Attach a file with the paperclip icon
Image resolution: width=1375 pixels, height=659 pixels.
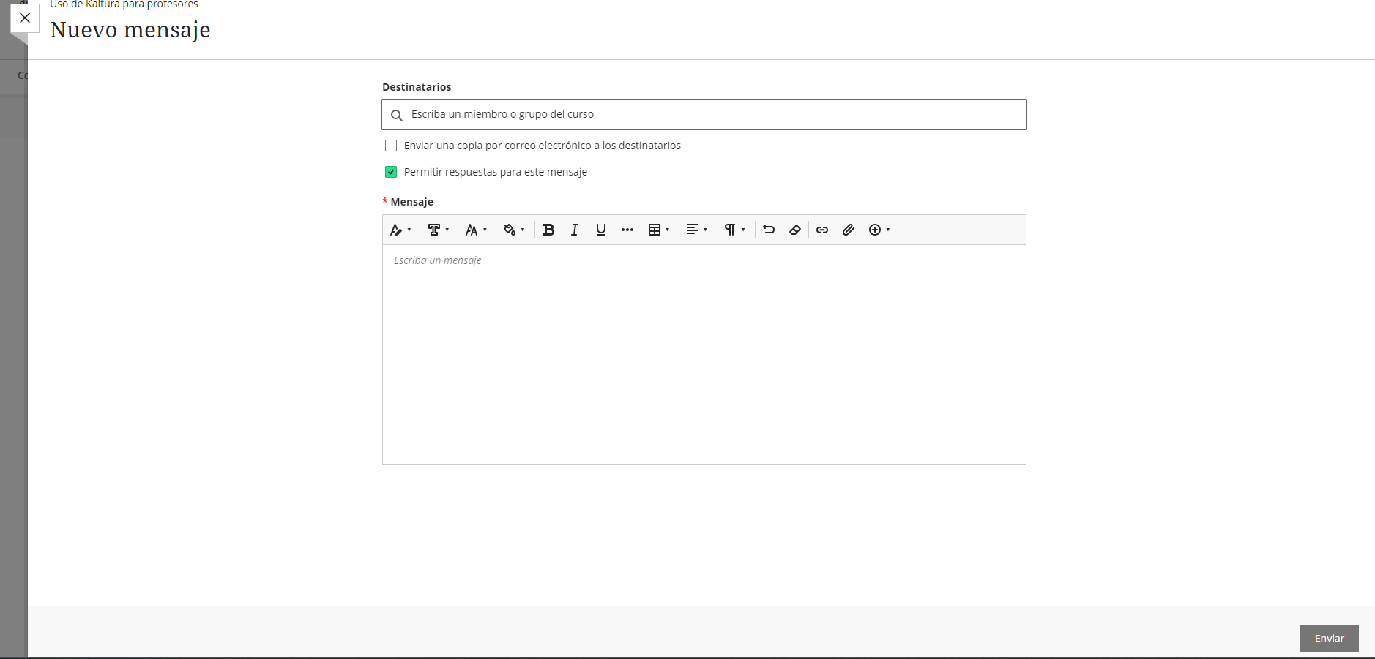tap(849, 230)
